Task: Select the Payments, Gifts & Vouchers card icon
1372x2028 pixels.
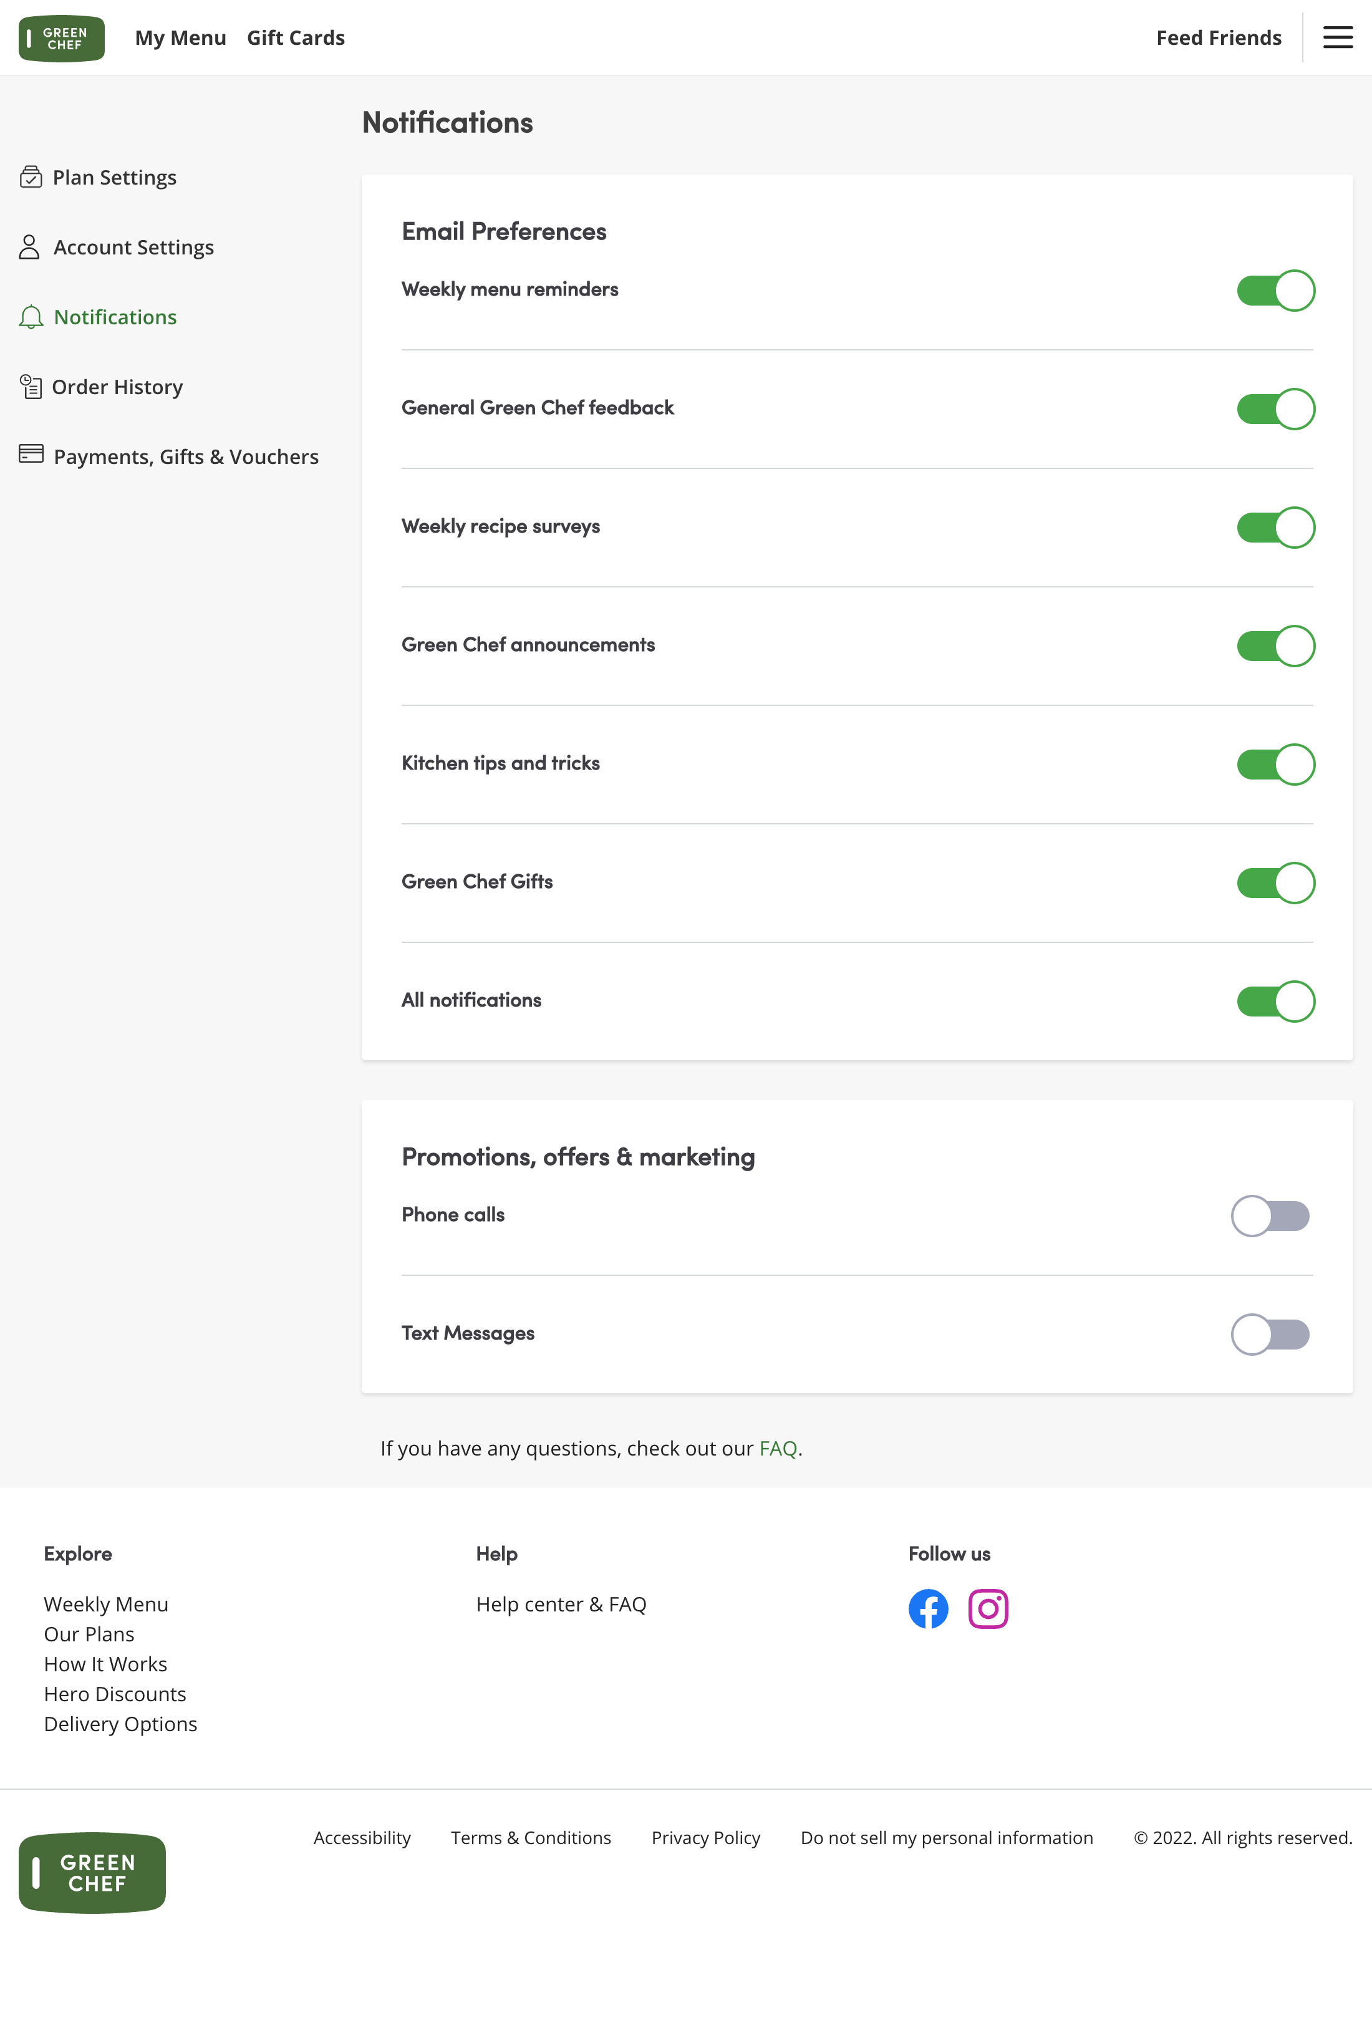Action: click(x=30, y=455)
